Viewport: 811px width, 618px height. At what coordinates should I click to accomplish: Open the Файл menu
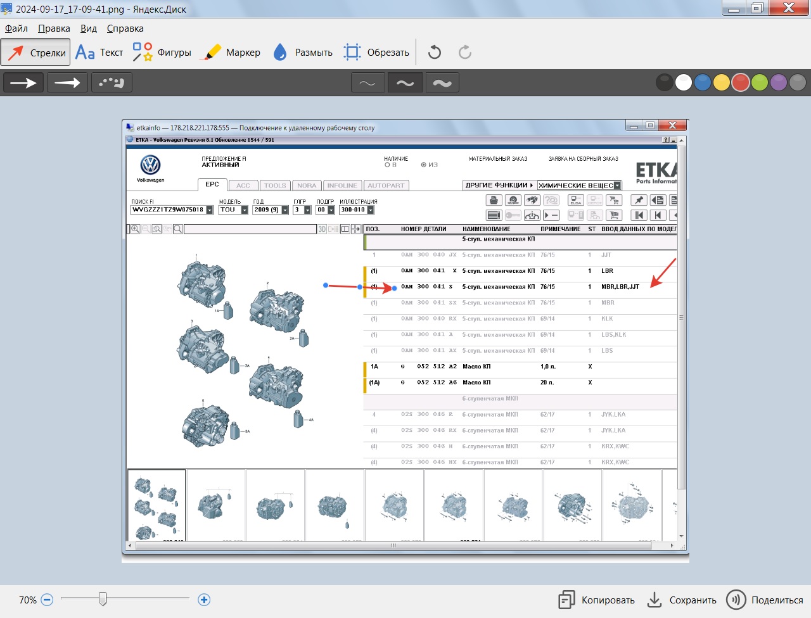click(16, 28)
